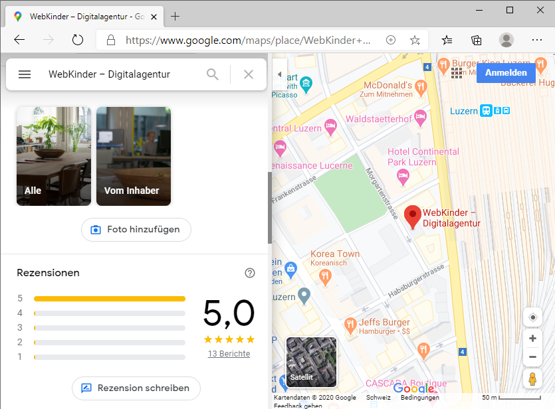
Task: Select the WebKinder – Digitalagentur browser tab
Action: 84,16
